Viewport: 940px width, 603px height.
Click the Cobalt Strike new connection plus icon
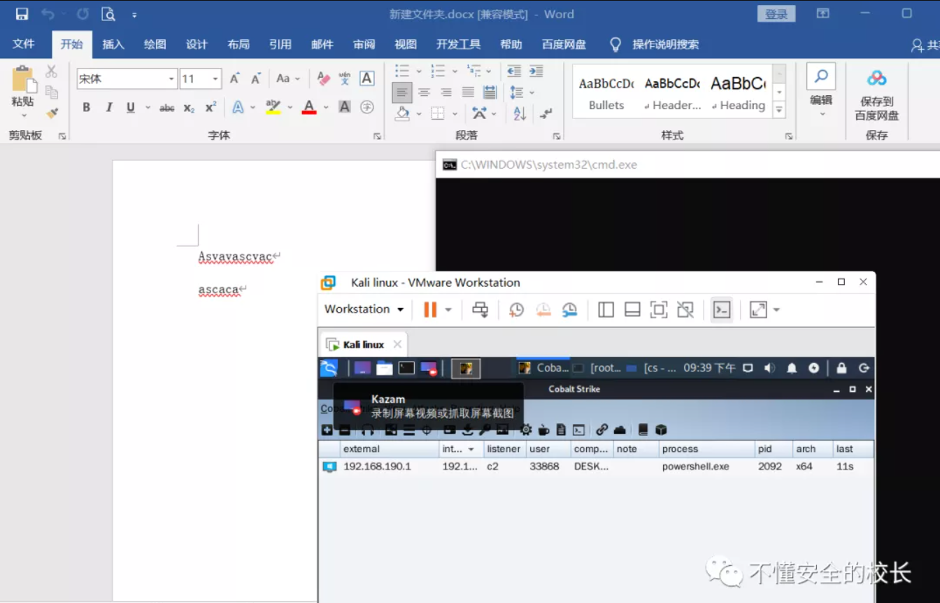[x=327, y=430]
